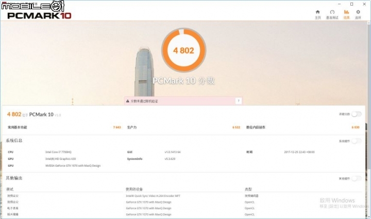This screenshot has width=371, height=219.
Task: Minimize the PCMark 10 window
Action: coord(339,4)
